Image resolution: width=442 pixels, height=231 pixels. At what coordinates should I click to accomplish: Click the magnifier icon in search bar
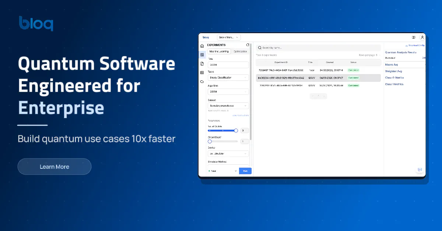(260, 48)
